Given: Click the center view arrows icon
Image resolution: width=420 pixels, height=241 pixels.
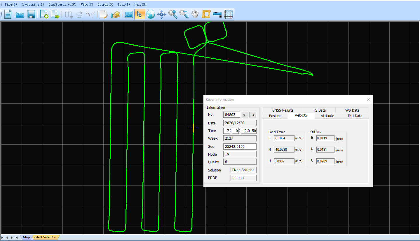Looking at the screenshot, I should click(x=162, y=14).
